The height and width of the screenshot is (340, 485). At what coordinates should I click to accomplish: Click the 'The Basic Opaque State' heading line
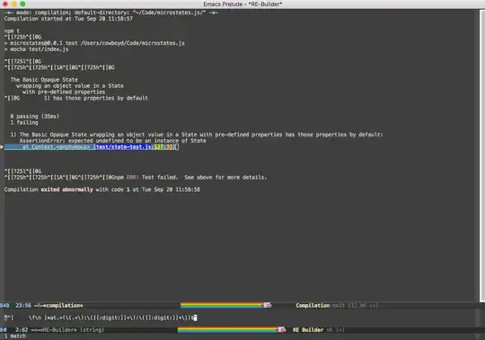(44, 80)
